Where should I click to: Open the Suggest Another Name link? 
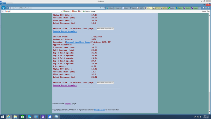[78, 42]
